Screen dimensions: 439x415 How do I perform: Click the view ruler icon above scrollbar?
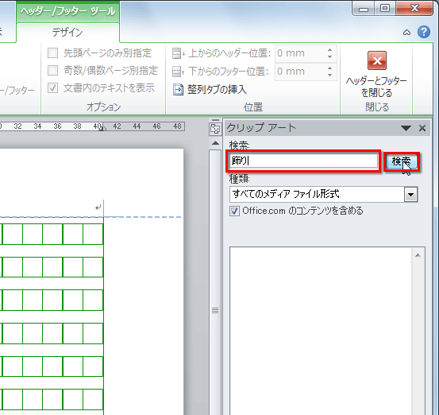(215, 130)
